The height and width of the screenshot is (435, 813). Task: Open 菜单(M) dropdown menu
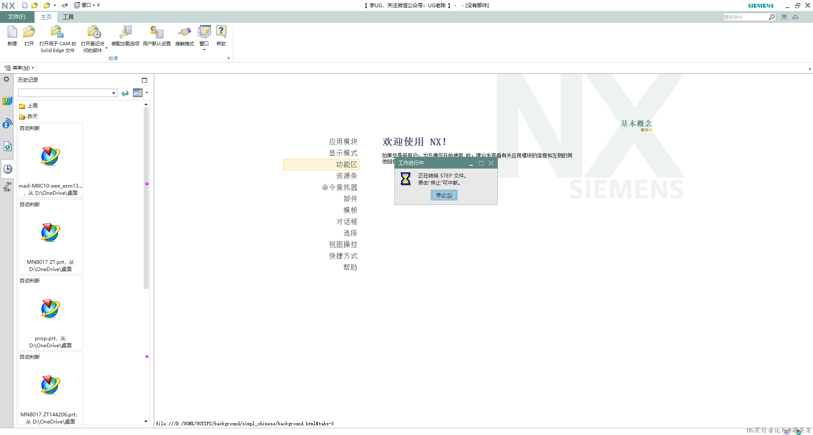[19, 68]
